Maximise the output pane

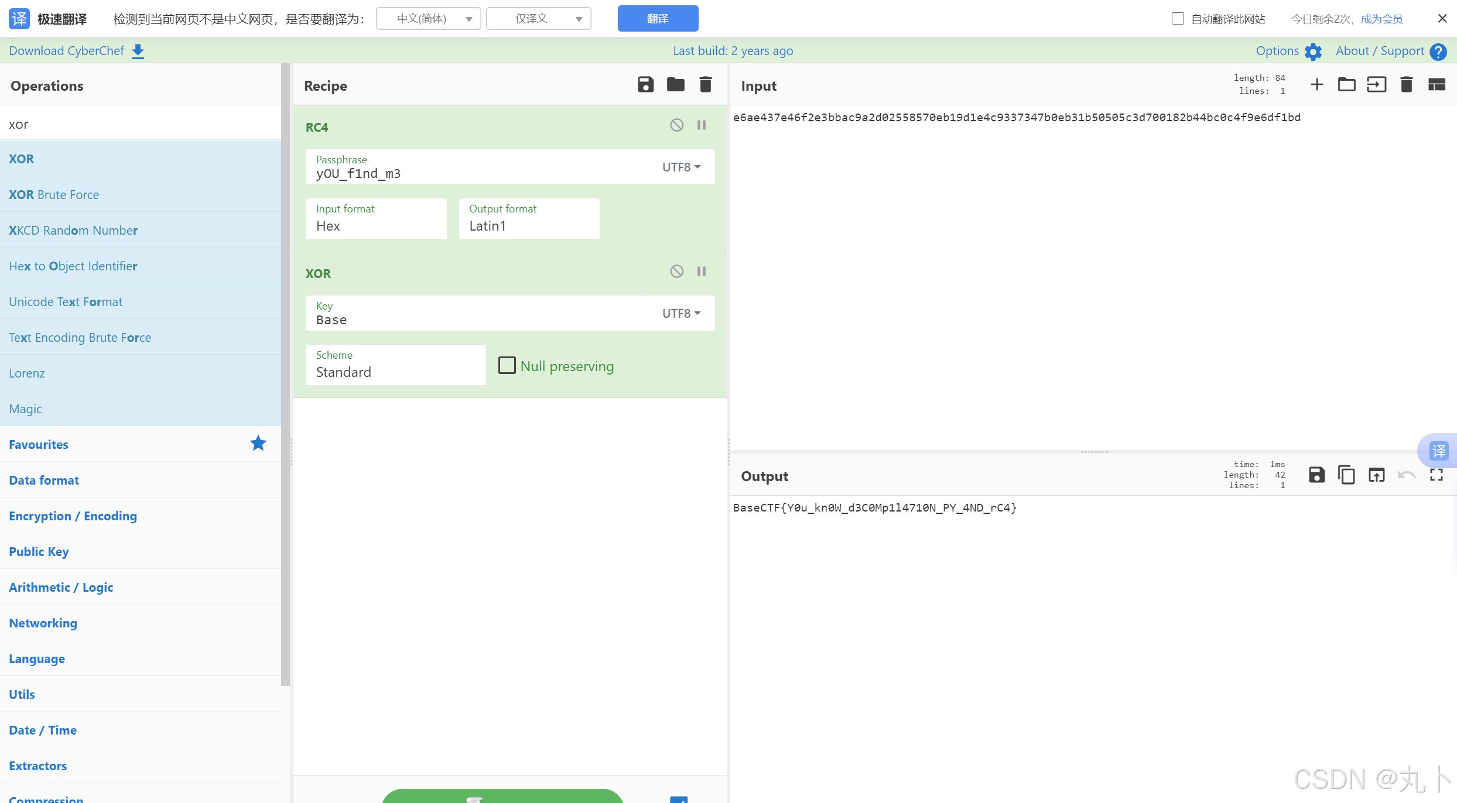pos(1437,475)
